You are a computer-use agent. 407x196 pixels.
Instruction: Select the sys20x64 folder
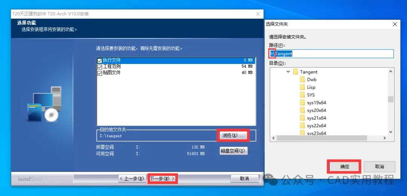317,111
